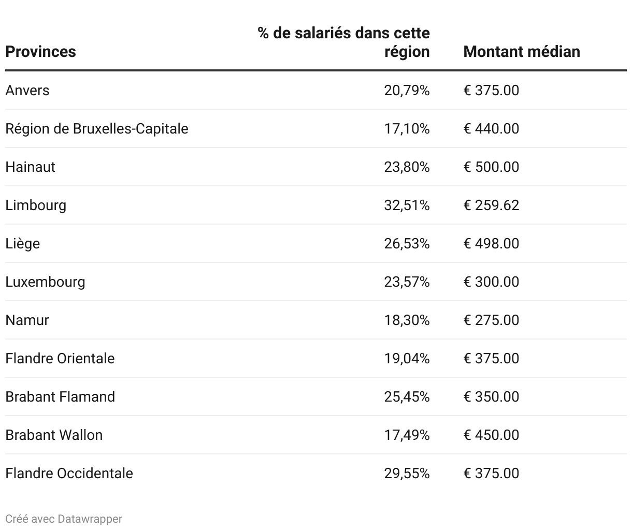
Task: Click the Luxembourg province name
Action: pos(45,282)
